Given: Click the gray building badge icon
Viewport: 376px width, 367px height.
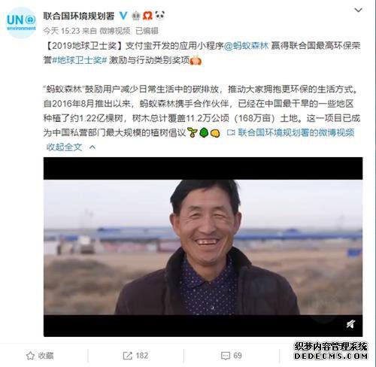Looking at the screenshot, I should (x=136, y=16).
